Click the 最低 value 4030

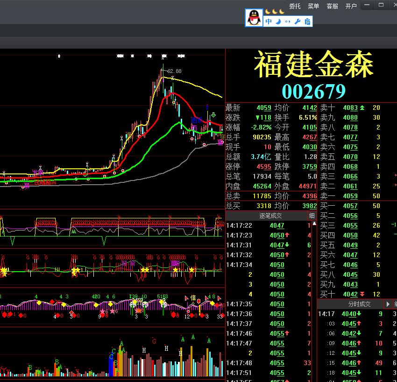(x=309, y=147)
